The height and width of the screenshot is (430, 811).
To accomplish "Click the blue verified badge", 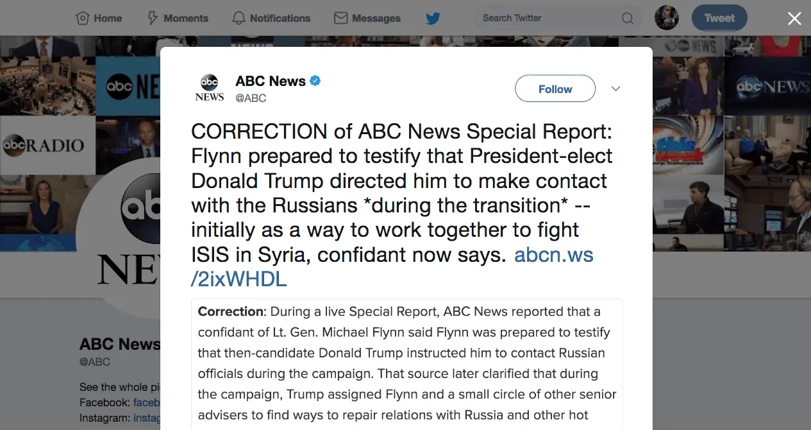I will [315, 81].
